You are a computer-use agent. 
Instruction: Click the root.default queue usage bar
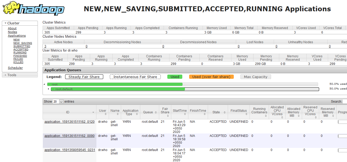tap(185, 89)
